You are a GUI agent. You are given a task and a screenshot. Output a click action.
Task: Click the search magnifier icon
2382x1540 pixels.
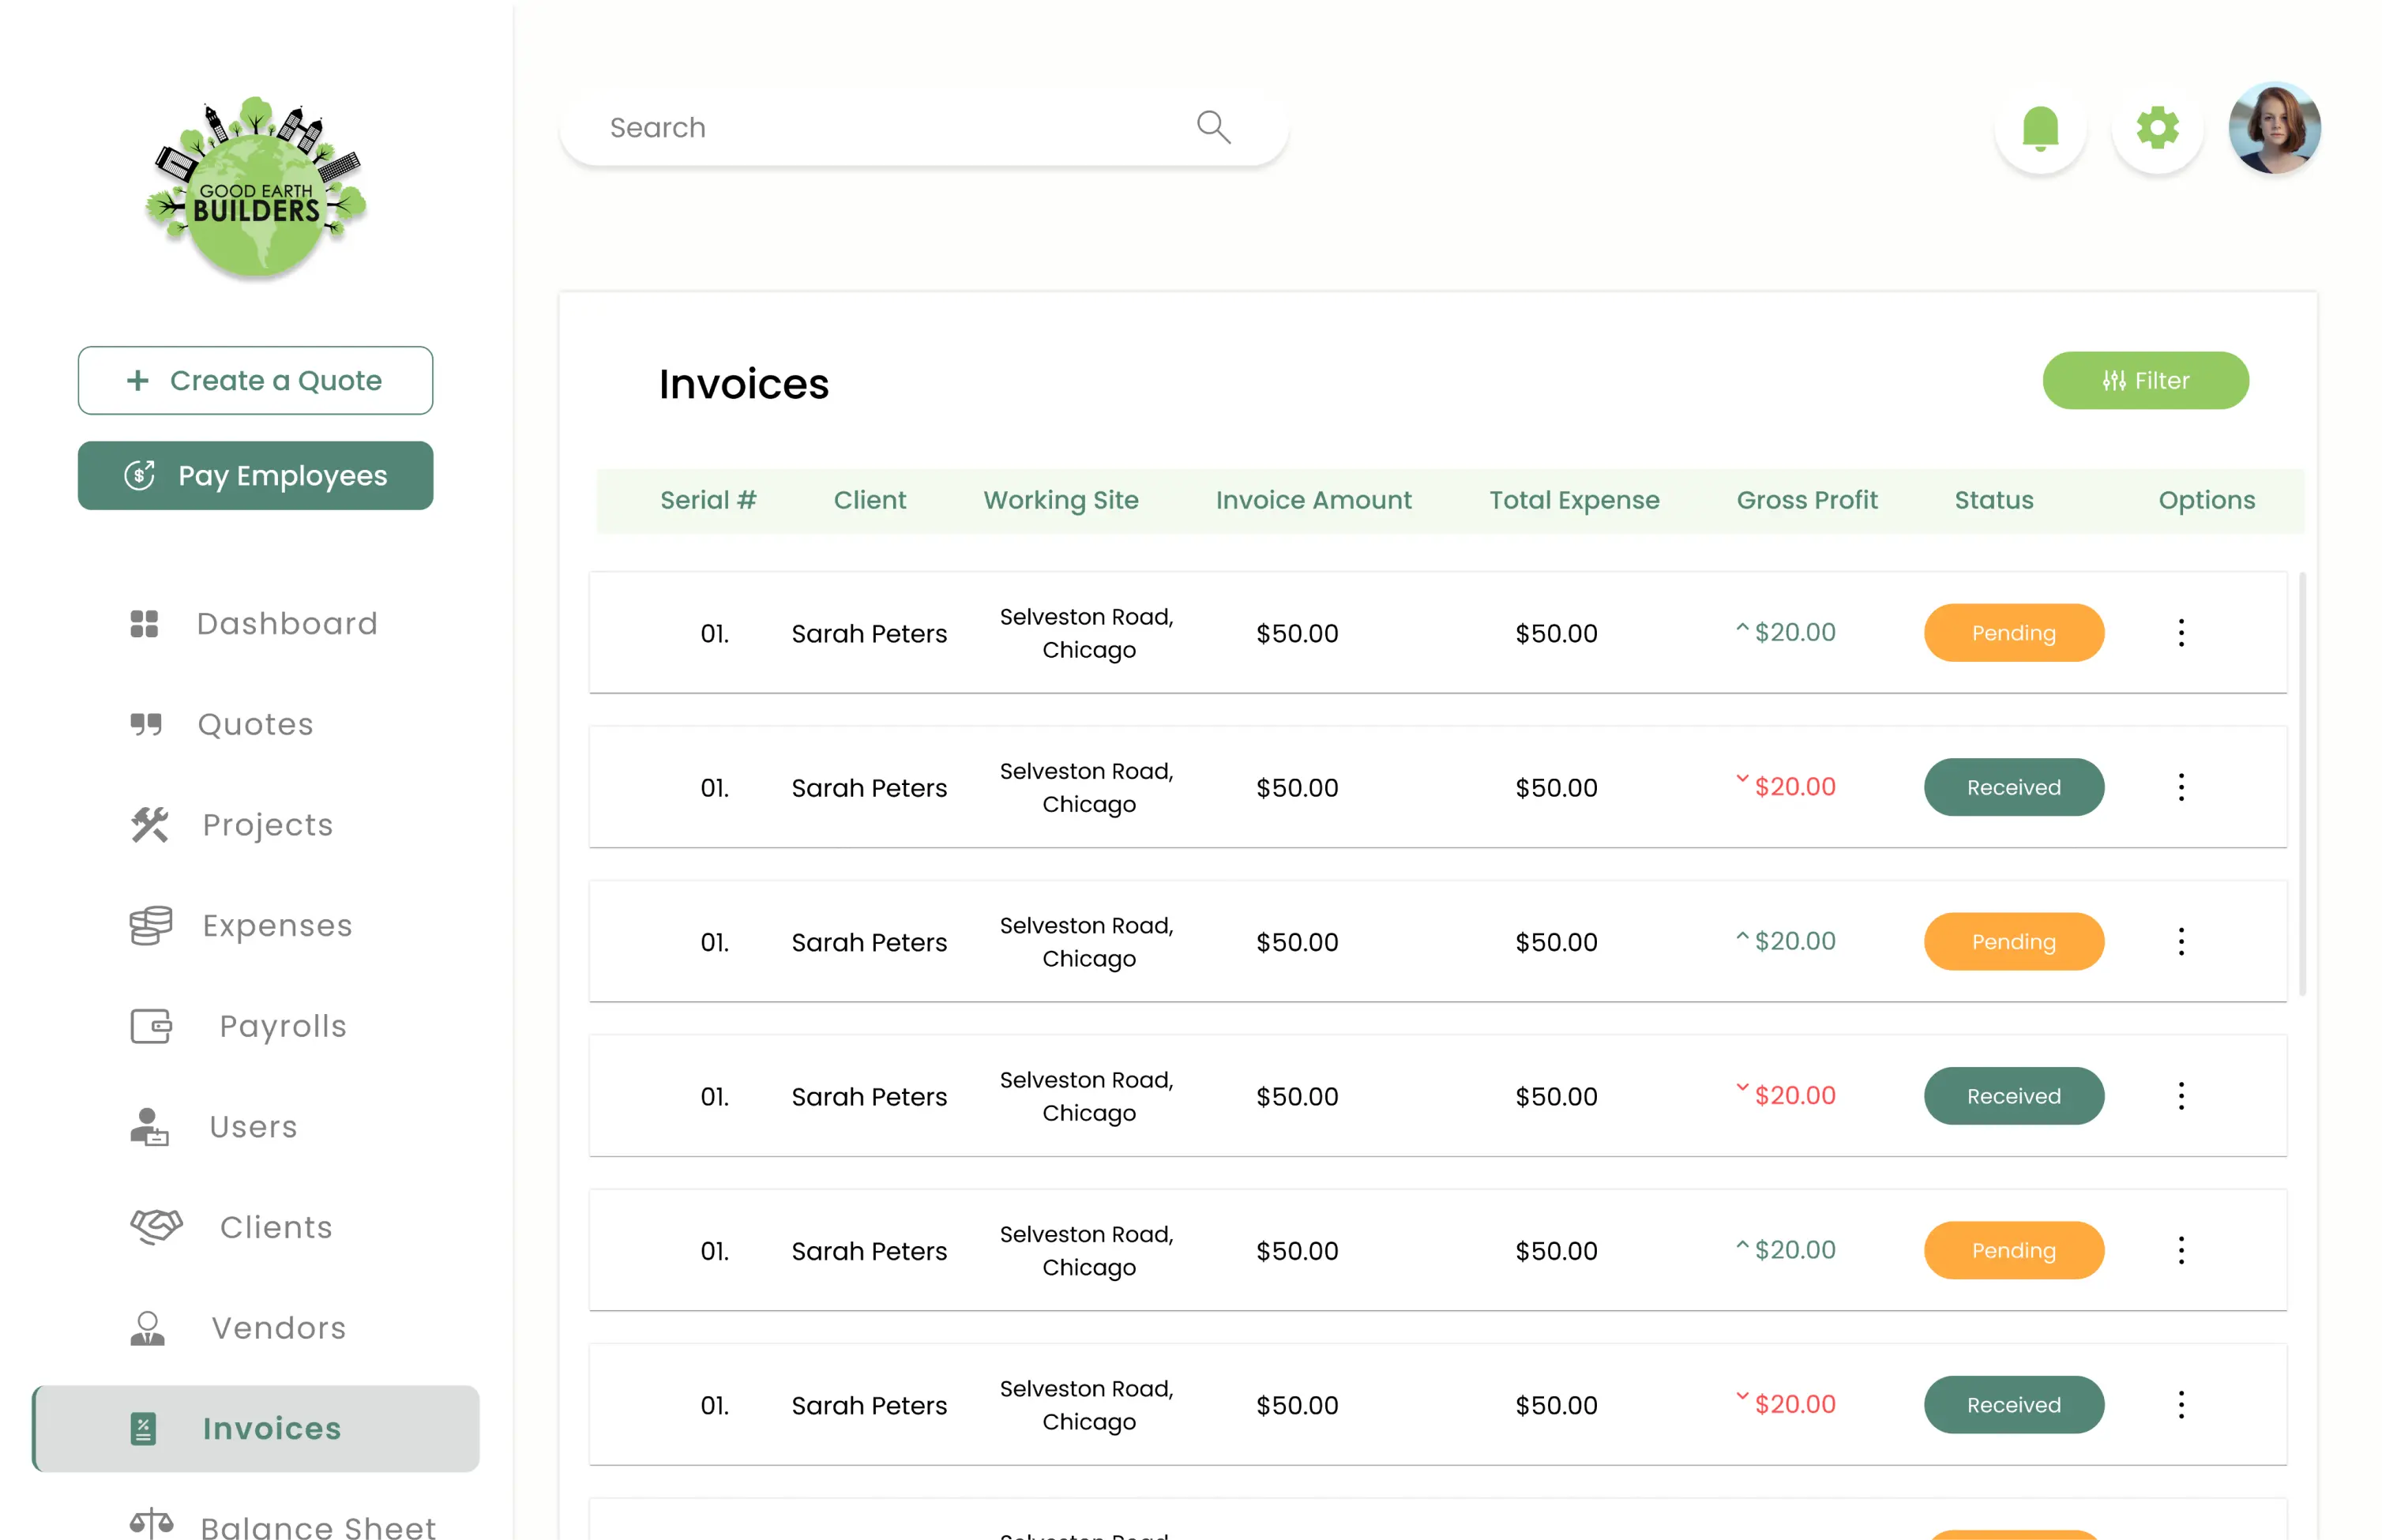coord(1212,127)
